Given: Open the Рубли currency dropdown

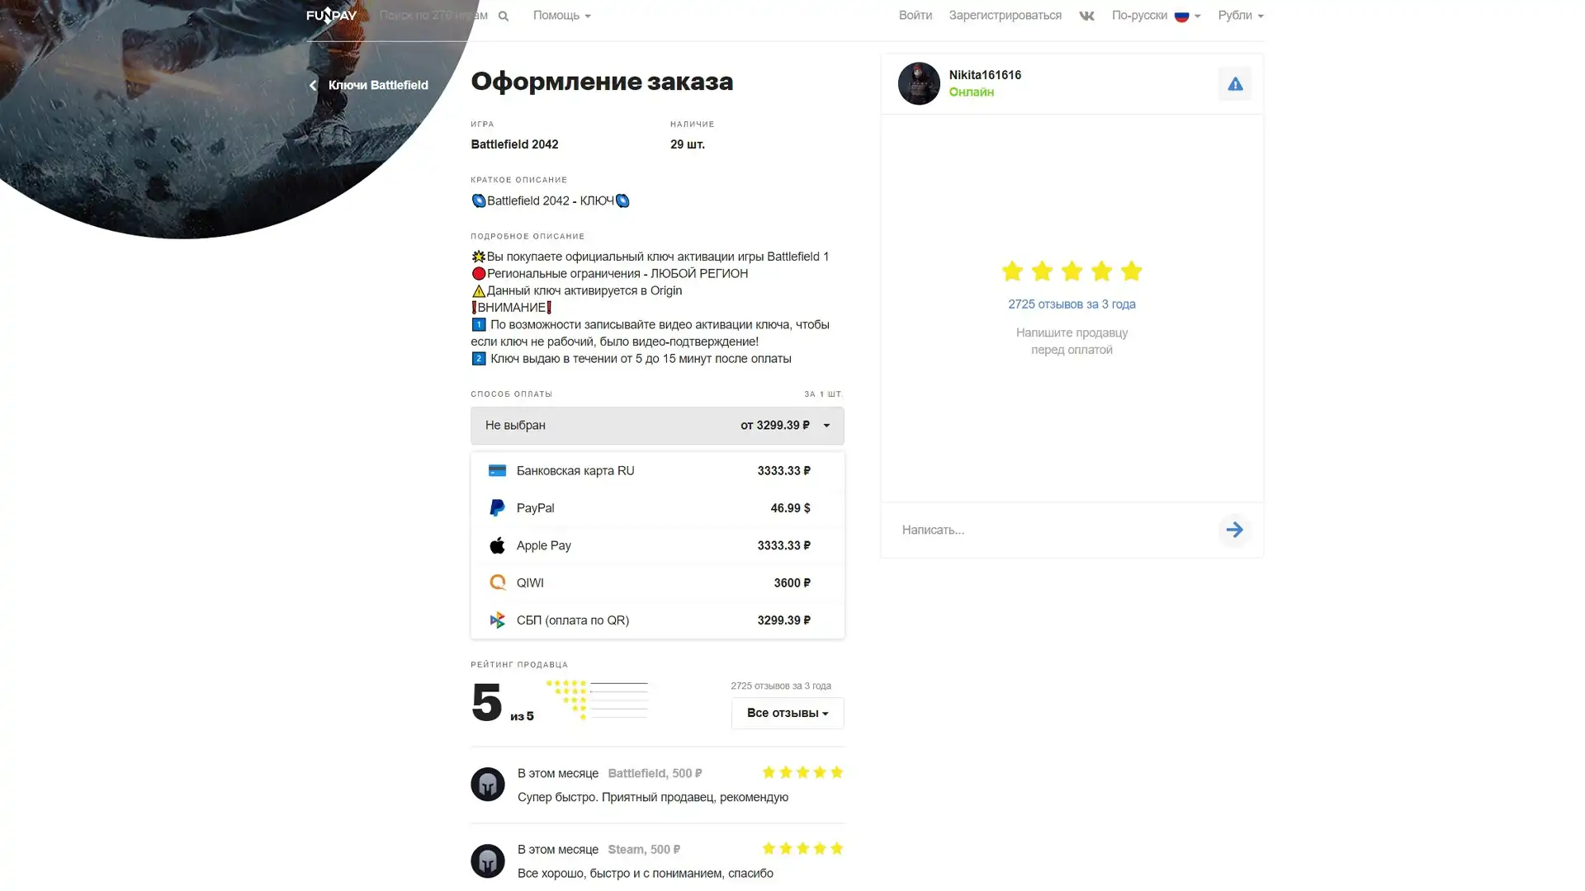Looking at the screenshot, I should pyautogui.click(x=1241, y=16).
